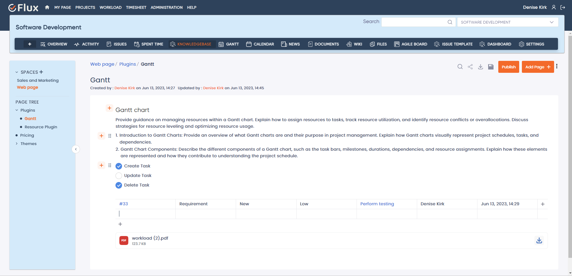Select the Calendar module icon
The image size is (572, 276).
249,44
